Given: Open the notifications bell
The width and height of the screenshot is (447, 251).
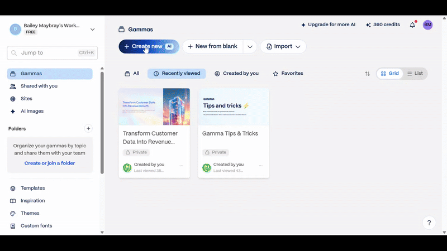Looking at the screenshot, I should tap(412, 25).
